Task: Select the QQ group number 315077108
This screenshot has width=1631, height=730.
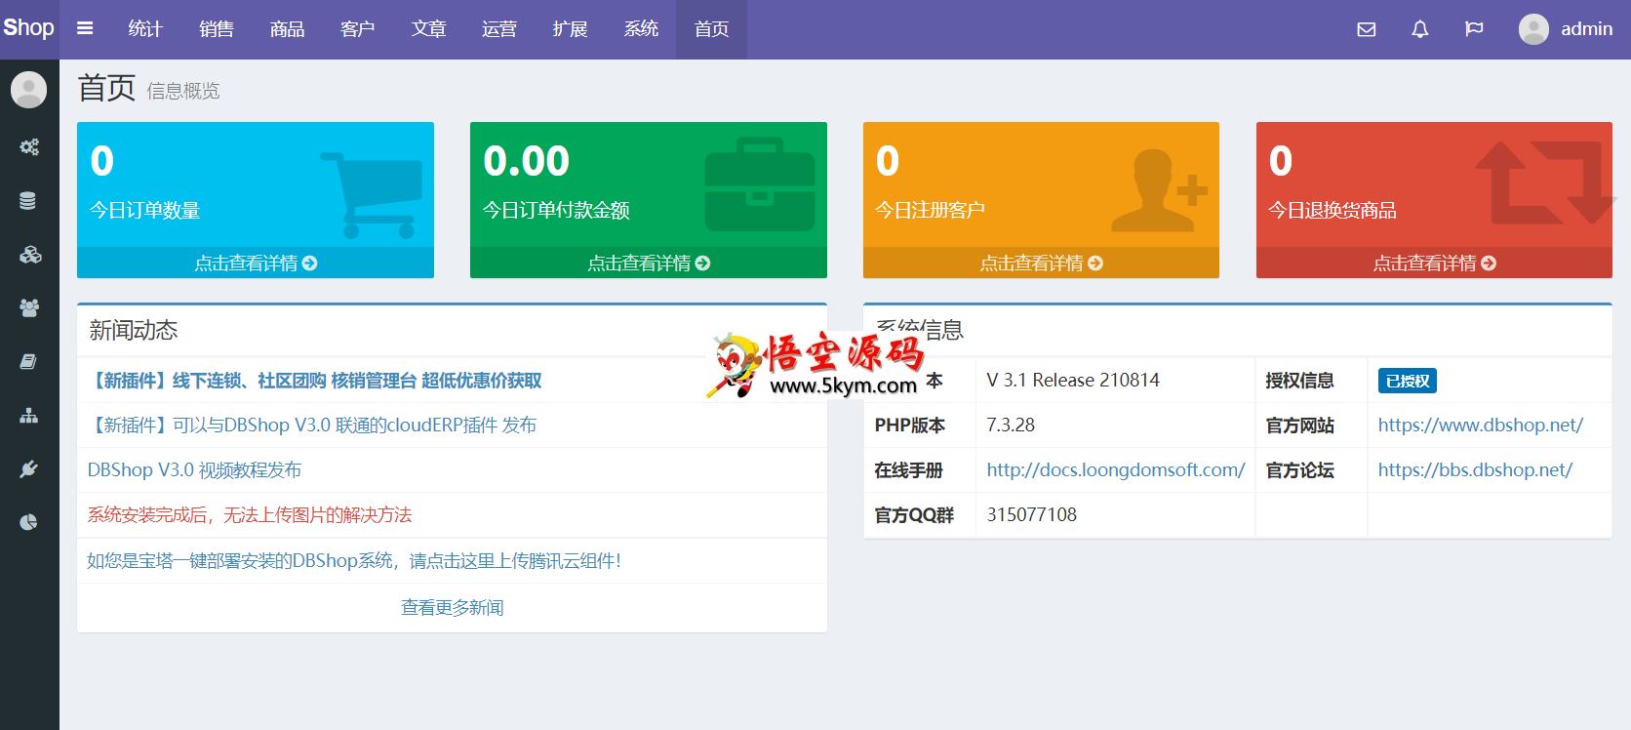Action: coord(1031,515)
